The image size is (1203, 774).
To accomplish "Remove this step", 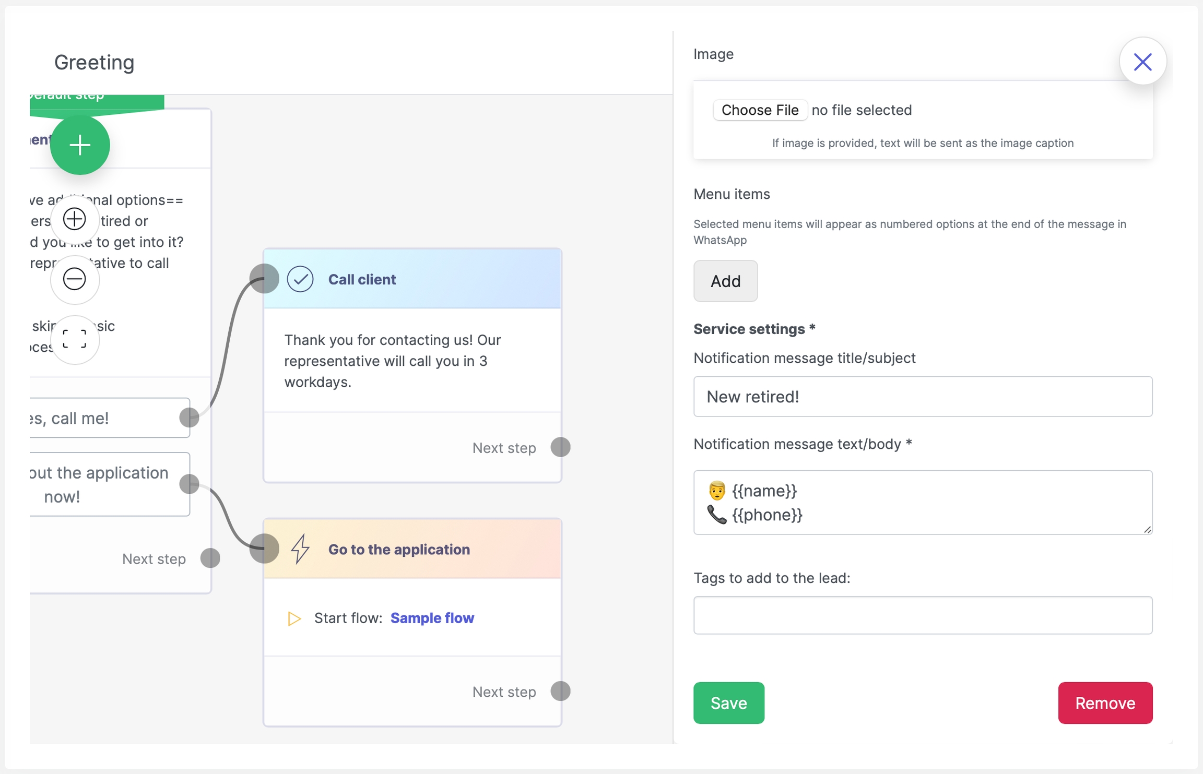I will coord(1105,702).
